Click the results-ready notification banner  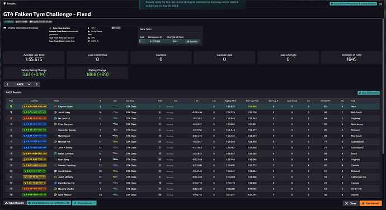(x=192, y=4)
